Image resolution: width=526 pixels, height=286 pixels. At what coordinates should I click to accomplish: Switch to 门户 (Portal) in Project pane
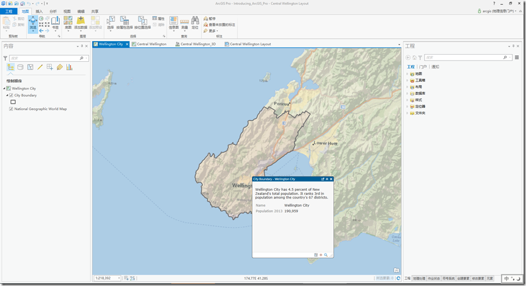tap(423, 67)
